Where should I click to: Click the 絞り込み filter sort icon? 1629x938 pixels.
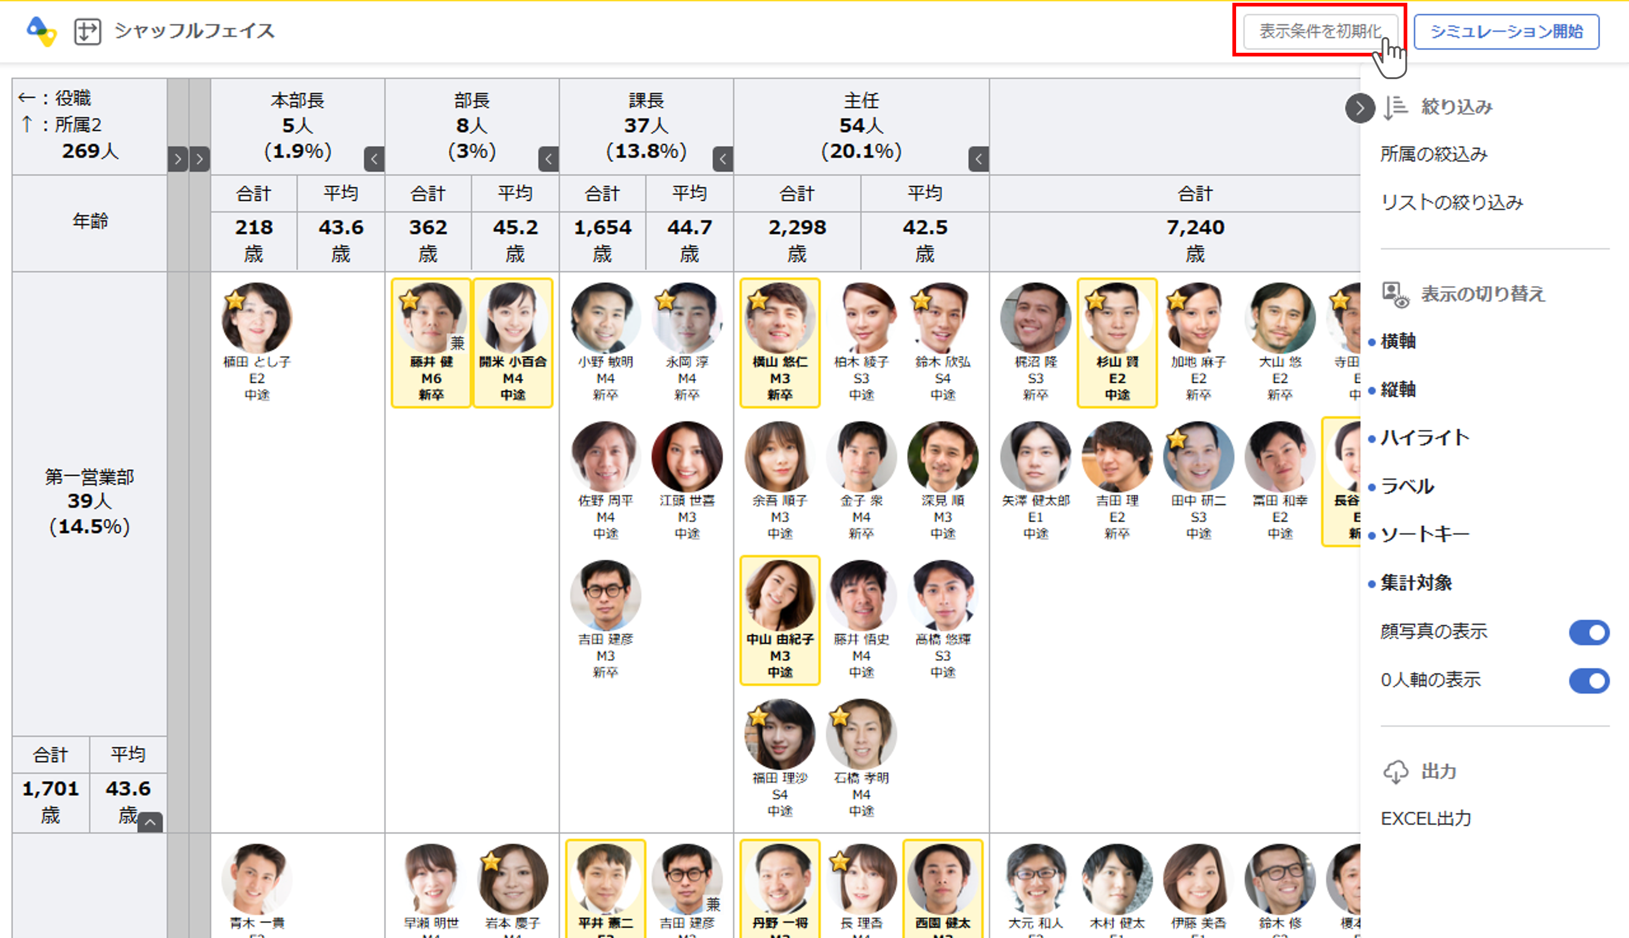pos(1396,107)
